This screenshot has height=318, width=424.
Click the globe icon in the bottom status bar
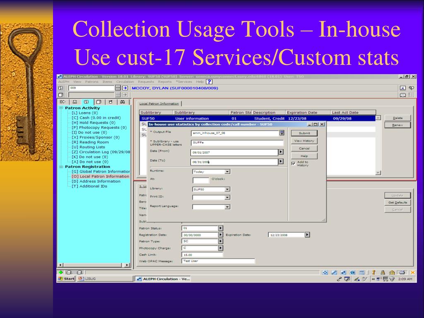352,272
